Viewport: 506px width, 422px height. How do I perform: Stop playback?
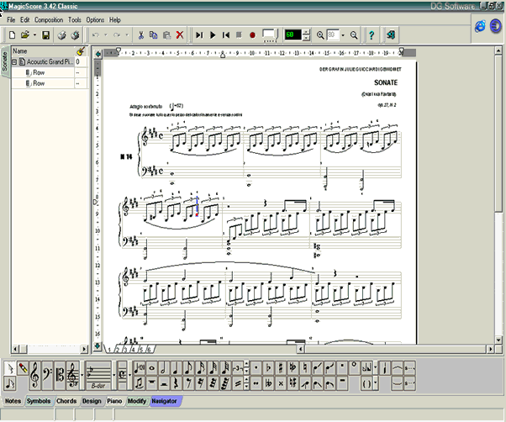(x=239, y=34)
